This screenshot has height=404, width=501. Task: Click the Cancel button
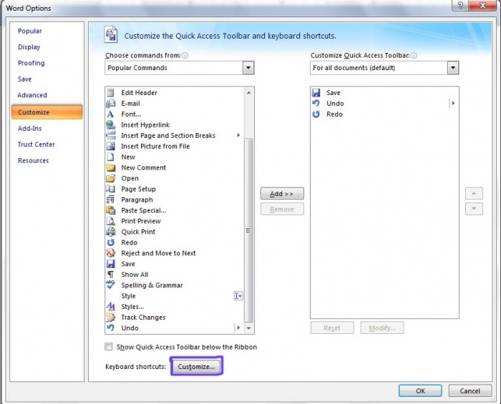[x=470, y=391]
